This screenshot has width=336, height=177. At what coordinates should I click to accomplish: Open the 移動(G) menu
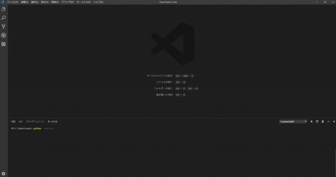(x=55, y=2)
